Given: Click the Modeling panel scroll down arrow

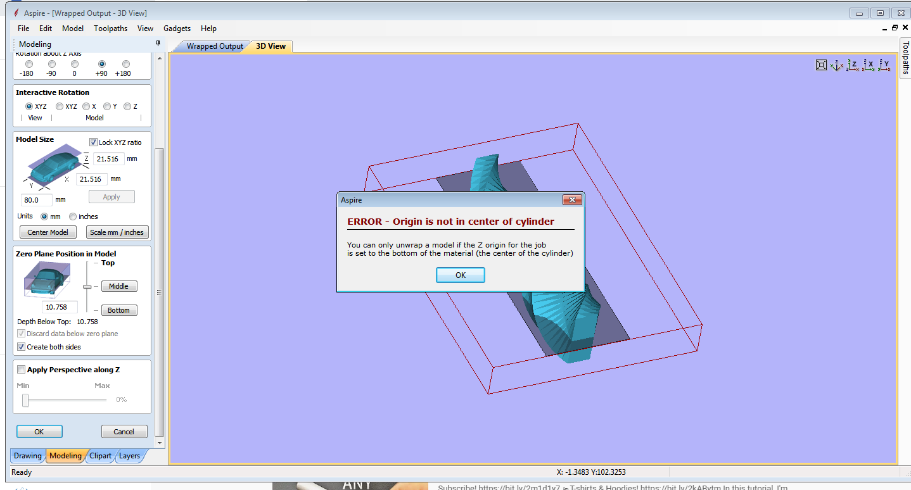Looking at the screenshot, I should pos(159,443).
